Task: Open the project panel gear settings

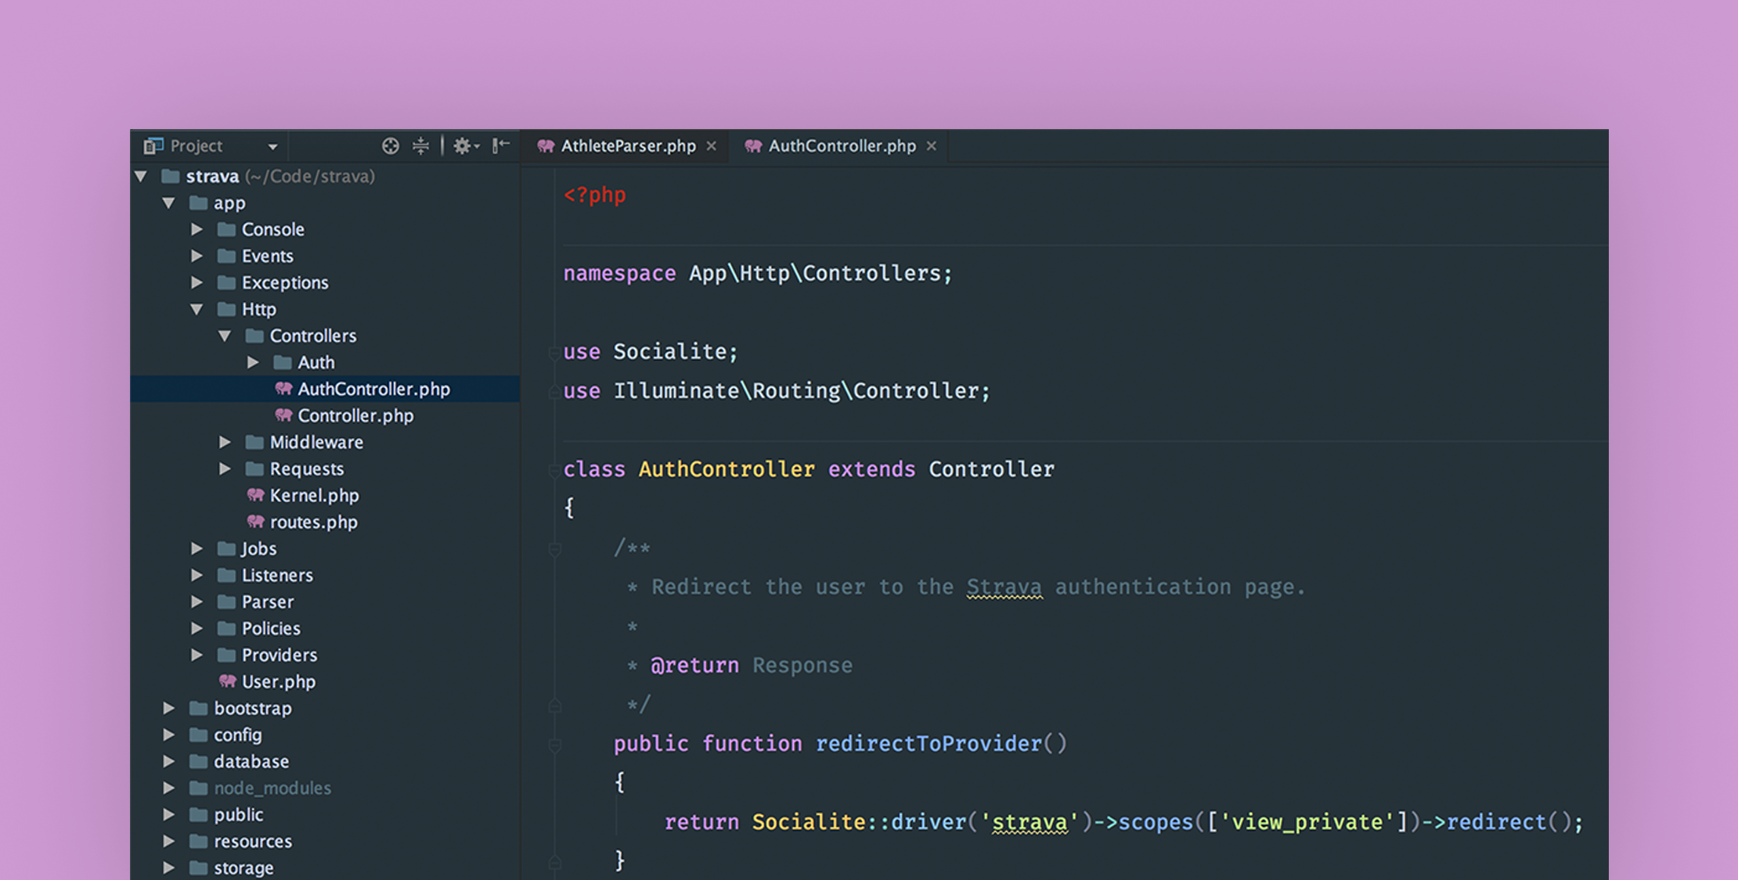Action: (464, 146)
